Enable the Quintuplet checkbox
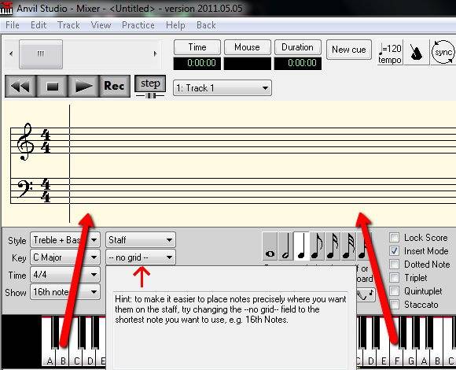456x370 pixels. coord(395,291)
